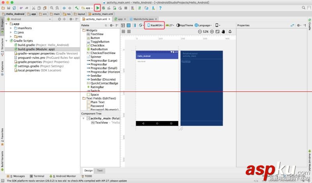The width and height of the screenshot is (312, 183).
Task: Open the Terminal tool window
Action: coord(37,176)
